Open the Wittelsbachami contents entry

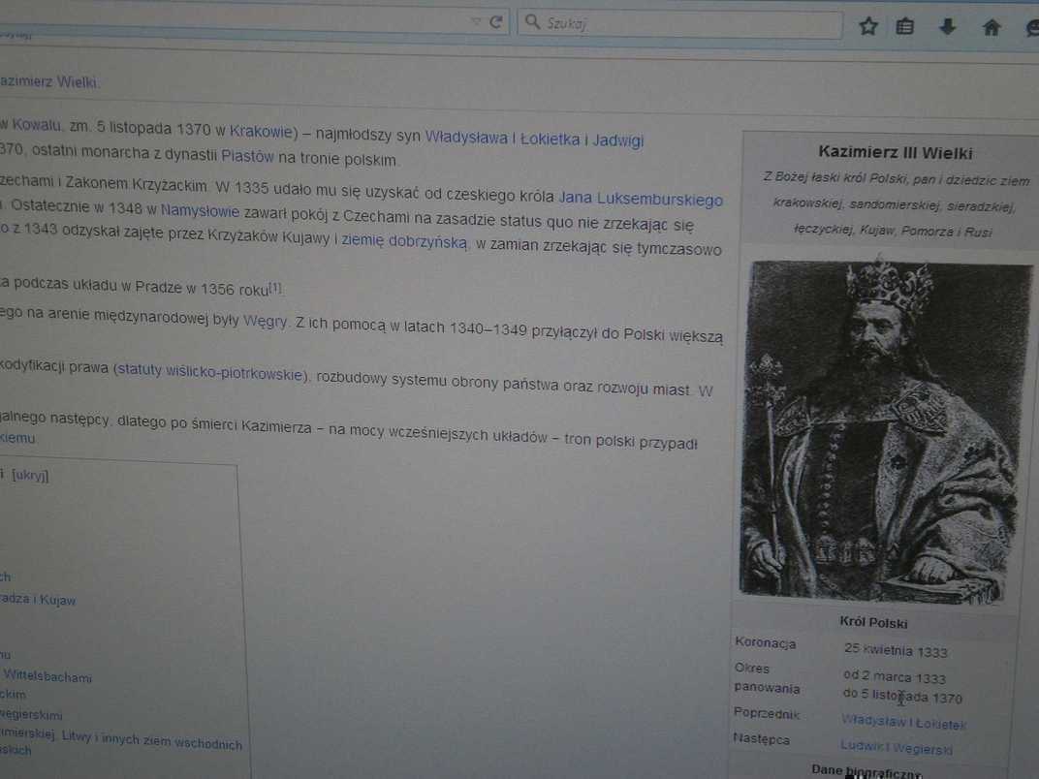(x=47, y=676)
